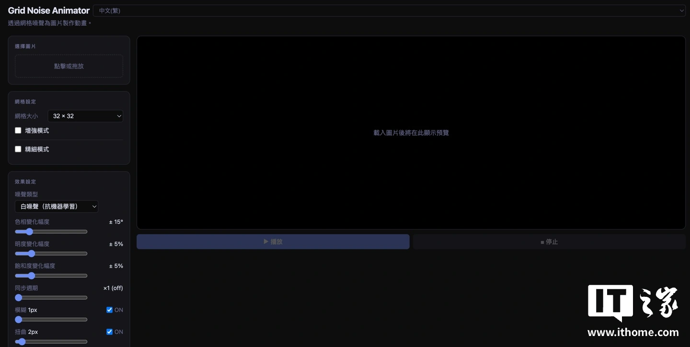Click the 點擊或拖放 image upload area
Viewport: 690px width, 347px height.
[x=69, y=66]
